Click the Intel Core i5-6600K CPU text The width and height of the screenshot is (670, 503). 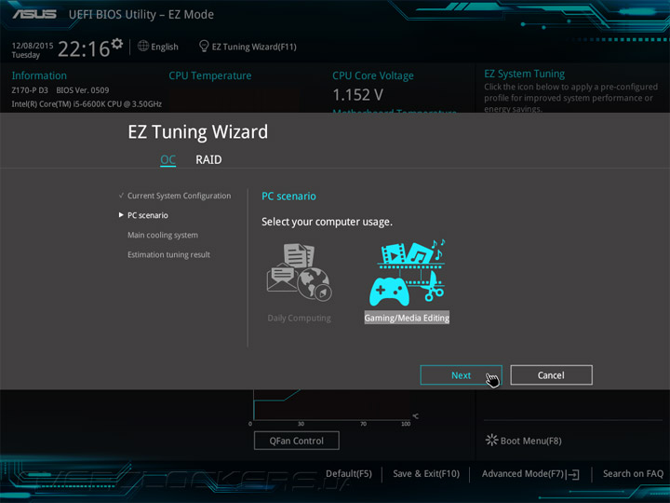pos(87,104)
